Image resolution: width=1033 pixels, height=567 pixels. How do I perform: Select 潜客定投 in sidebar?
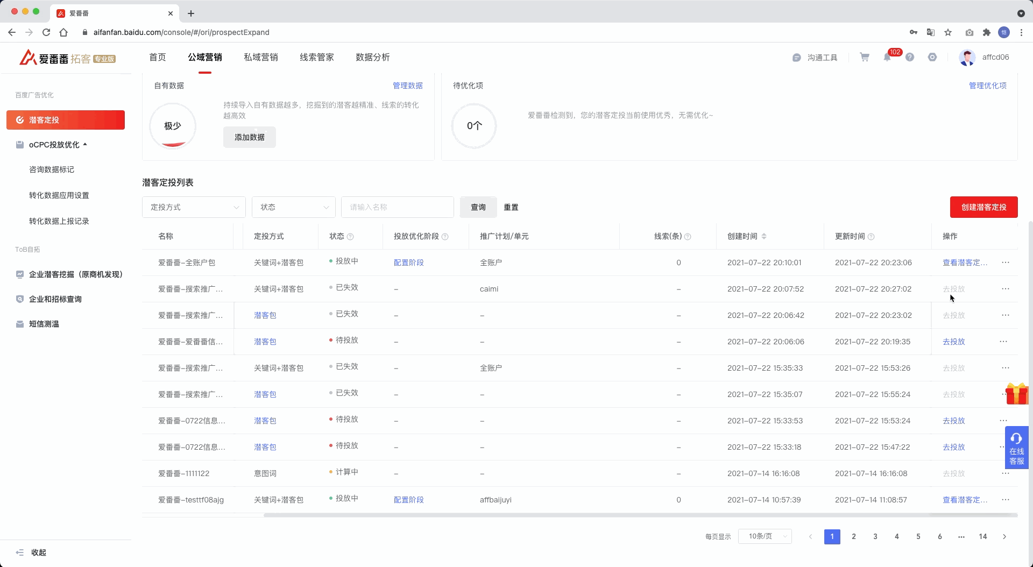(66, 120)
